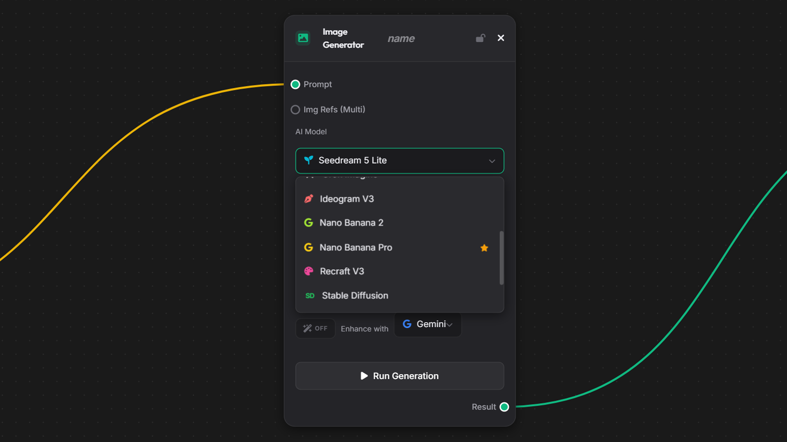Click the Stable Diffusion SD icon

[x=310, y=296]
